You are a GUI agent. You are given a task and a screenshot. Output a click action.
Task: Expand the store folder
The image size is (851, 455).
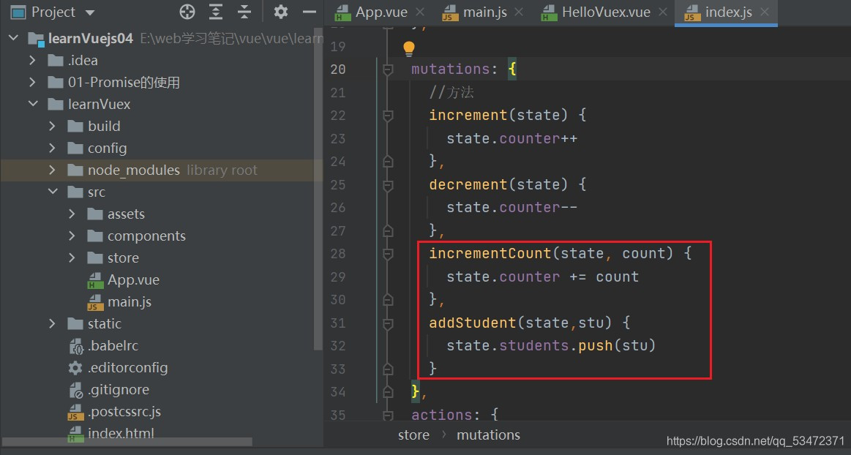click(72, 257)
